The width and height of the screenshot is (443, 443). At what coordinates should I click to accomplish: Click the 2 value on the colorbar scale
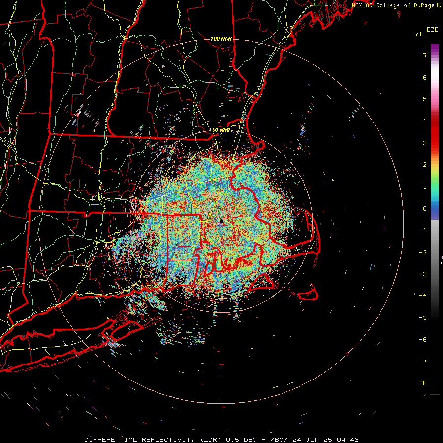coord(425,165)
